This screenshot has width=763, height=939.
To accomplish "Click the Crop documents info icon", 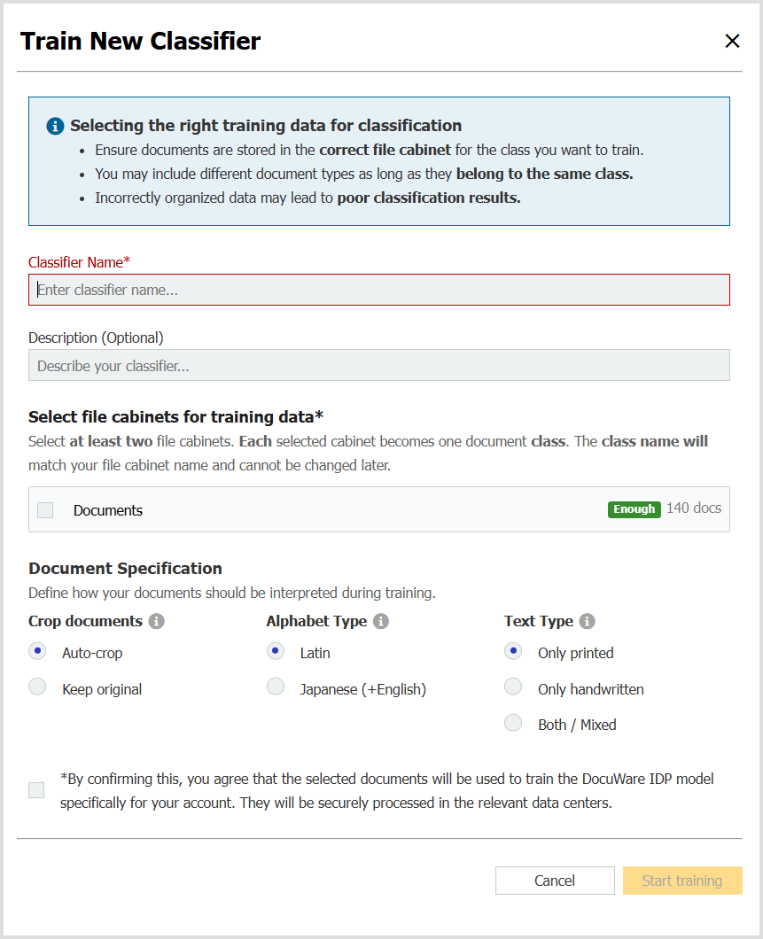I will click(x=157, y=621).
